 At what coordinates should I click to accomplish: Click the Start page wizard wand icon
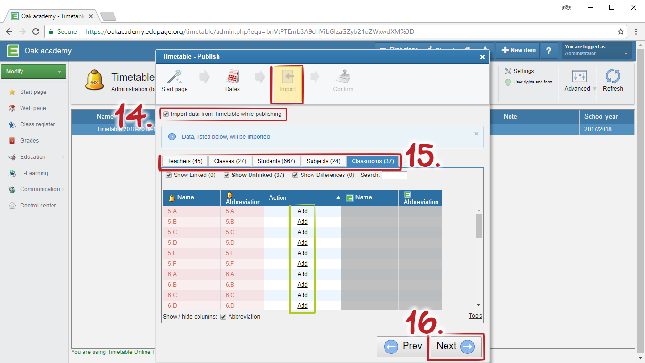click(174, 77)
